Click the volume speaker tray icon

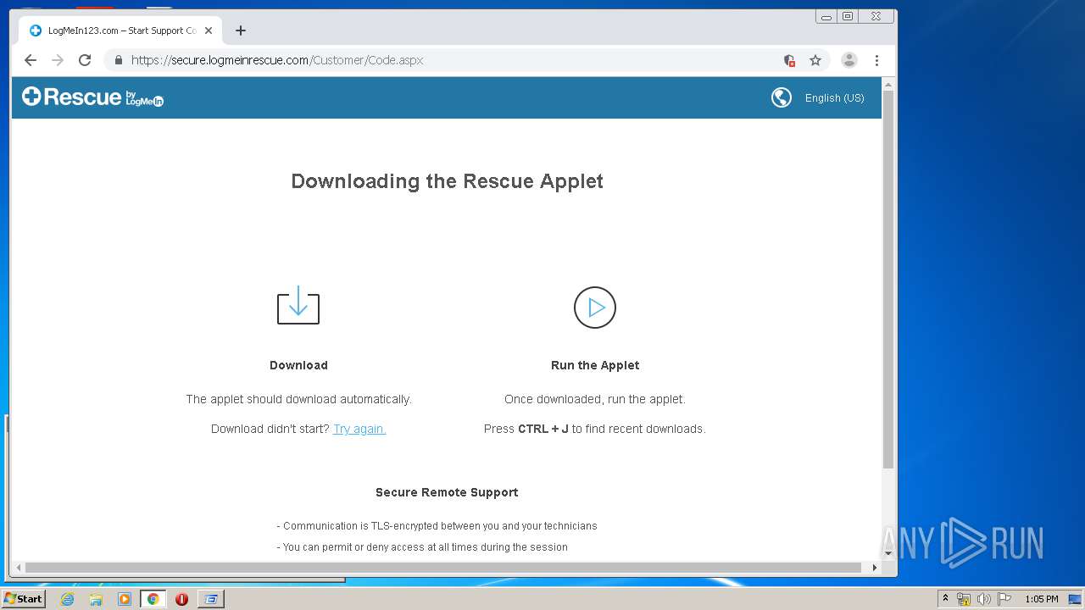tap(984, 599)
